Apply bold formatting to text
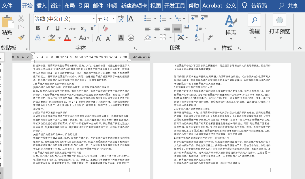 [38, 28]
